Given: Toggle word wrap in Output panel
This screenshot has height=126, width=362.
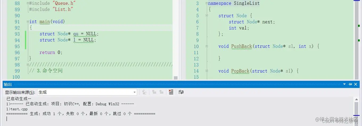Looking at the screenshot, I should [181, 92].
